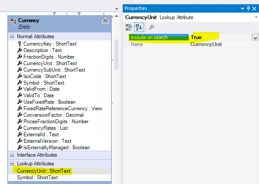259x184 pixels.
Task: Select the ValidFrom : Date attribute
Action: [x=41, y=89]
